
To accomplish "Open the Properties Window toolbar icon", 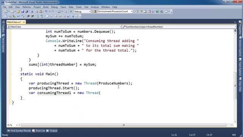I will pos(141,11).
